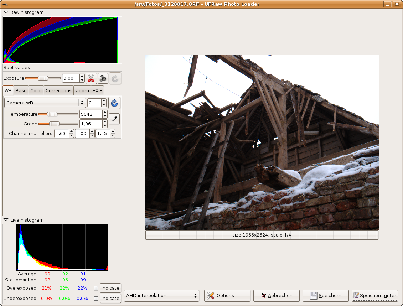
Task: Open the AHD interpolation dropdown
Action: click(x=161, y=295)
